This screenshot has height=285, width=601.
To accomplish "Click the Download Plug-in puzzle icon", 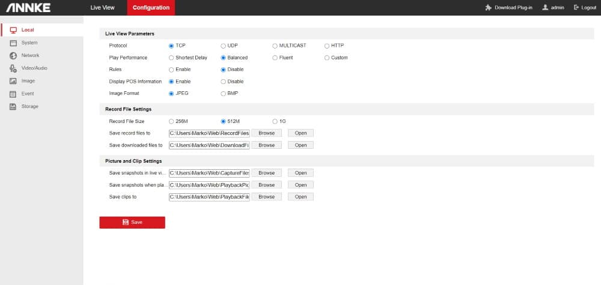I will click(x=489, y=8).
